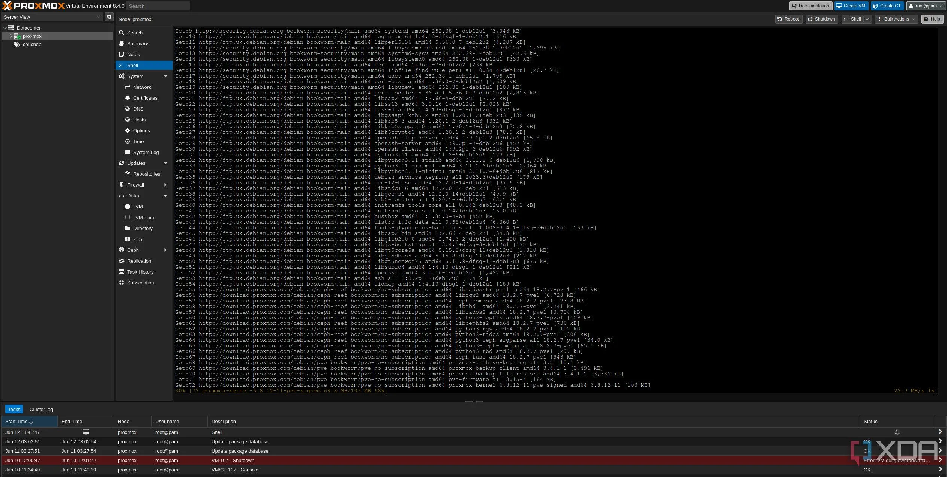Switch to the Cluster log tab
This screenshot has width=947, height=477.
[41, 410]
